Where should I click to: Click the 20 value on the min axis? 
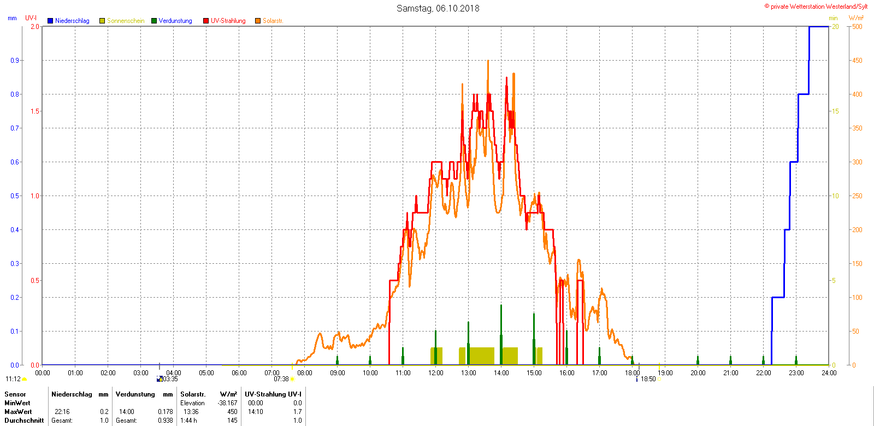click(x=836, y=27)
